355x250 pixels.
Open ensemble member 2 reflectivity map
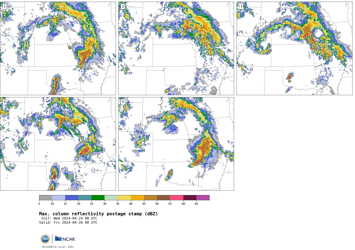(176, 48)
